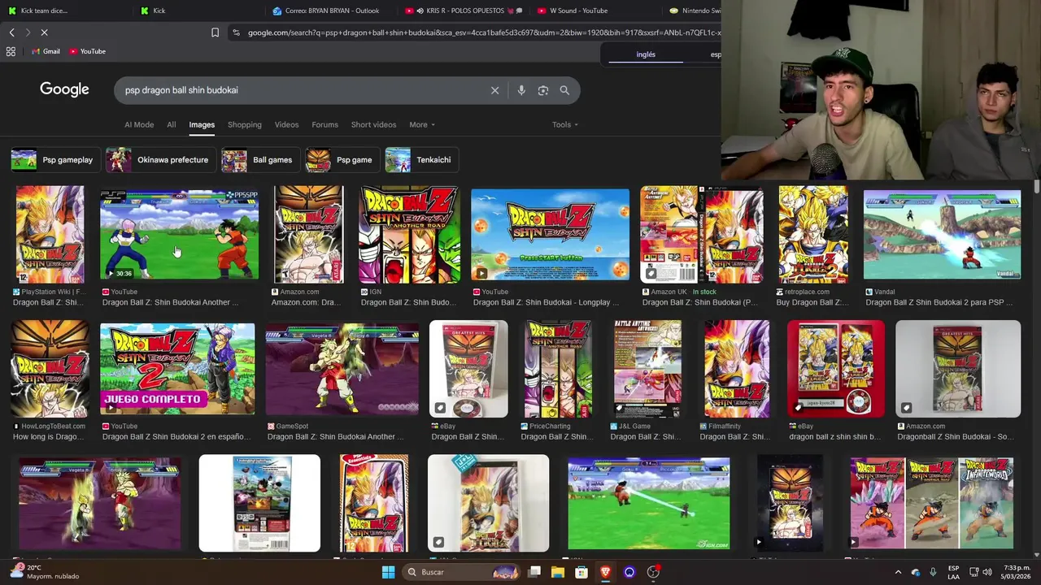Image resolution: width=1041 pixels, height=585 pixels.
Task: Filter by Psp game chip
Action: coord(342,160)
